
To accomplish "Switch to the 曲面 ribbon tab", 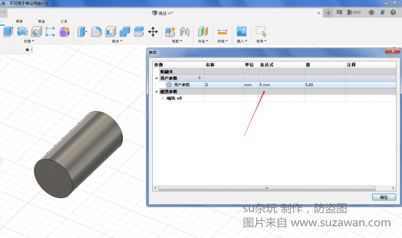I will (20, 22).
